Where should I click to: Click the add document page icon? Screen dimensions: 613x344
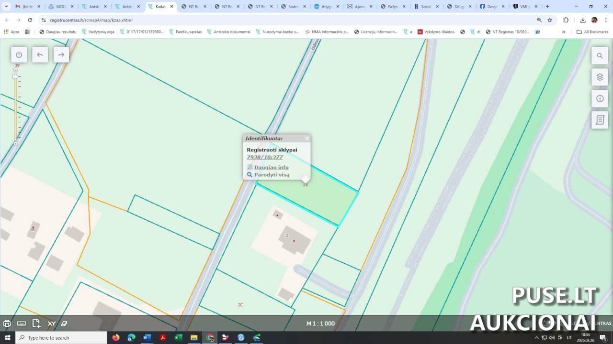tap(36, 323)
